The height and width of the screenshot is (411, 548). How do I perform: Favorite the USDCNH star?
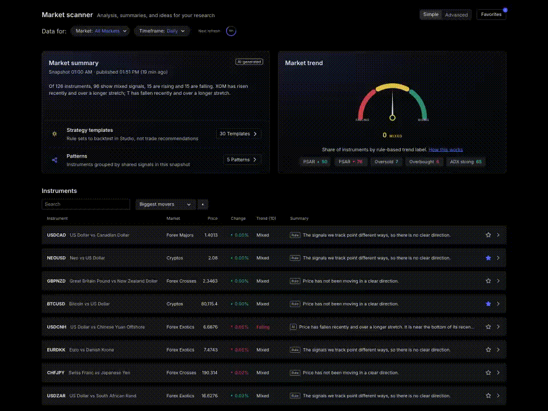[x=488, y=327]
